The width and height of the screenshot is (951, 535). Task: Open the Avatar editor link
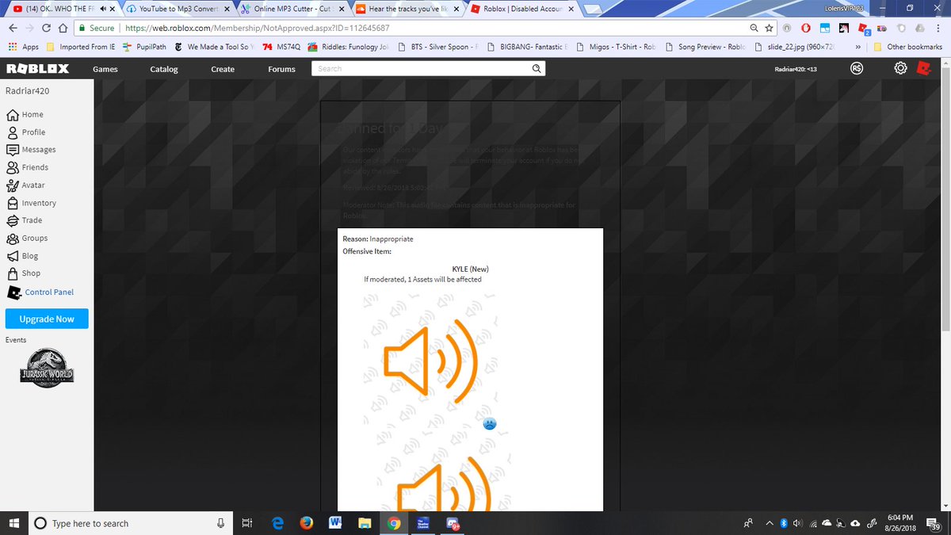(x=26, y=185)
